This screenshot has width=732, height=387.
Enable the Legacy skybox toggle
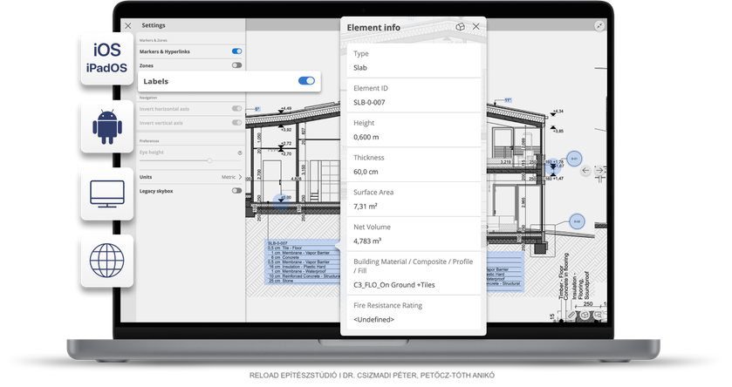tap(236, 191)
